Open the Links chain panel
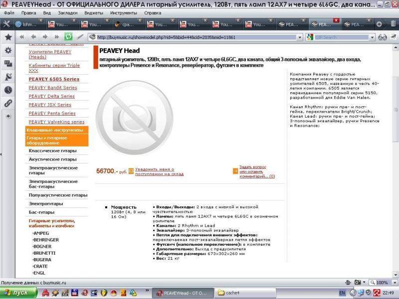This screenshot has height=299, width=399. coord(8,103)
